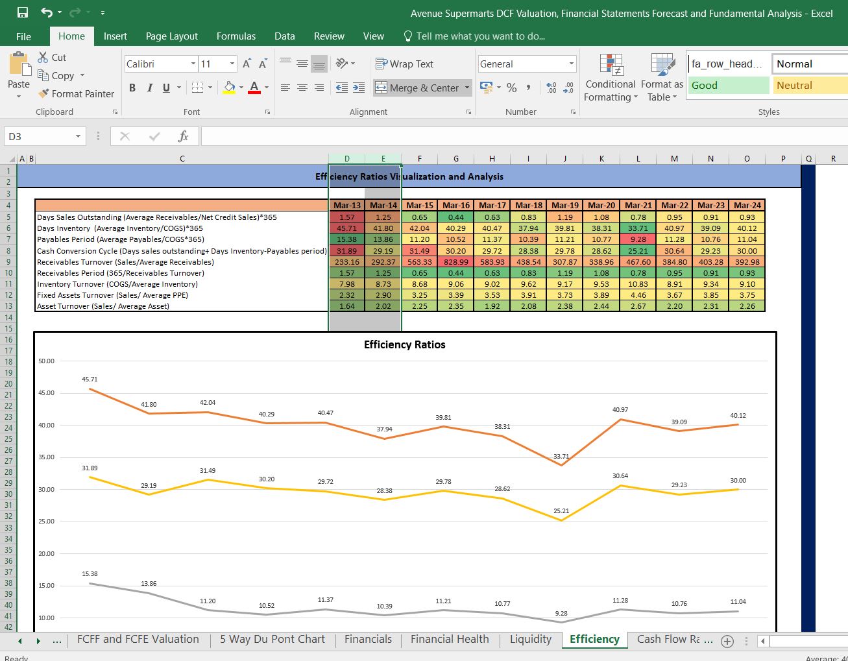Open the font size dropdown
Image resolution: width=848 pixels, height=661 pixels.
click(x=232, y=64)
